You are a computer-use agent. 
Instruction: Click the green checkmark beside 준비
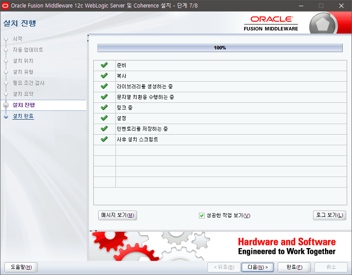[104, 65]
